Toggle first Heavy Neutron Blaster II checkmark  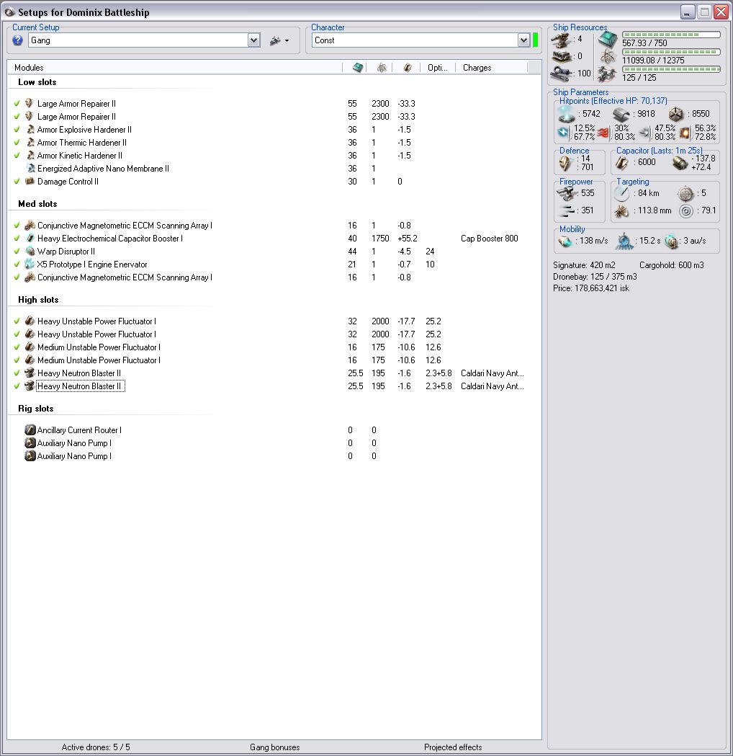[17, 373]
